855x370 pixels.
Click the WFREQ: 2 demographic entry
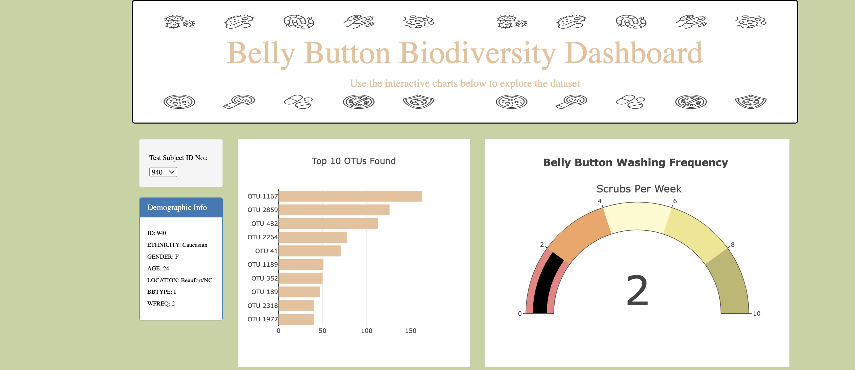coord(161,303)
